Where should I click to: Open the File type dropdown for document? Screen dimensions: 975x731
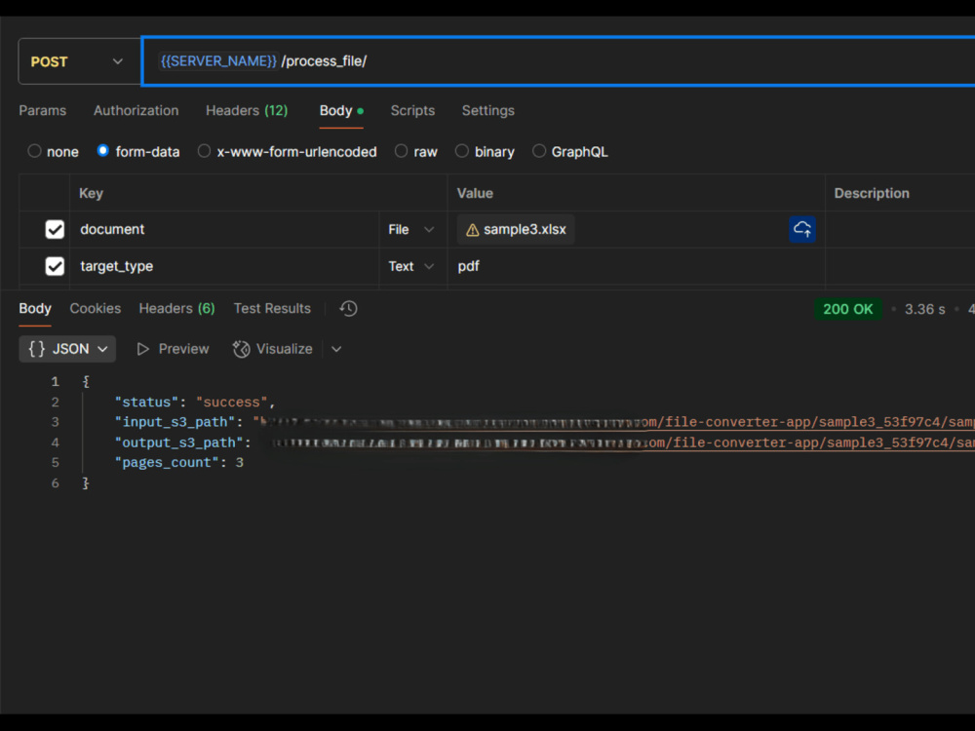pyautogui.click(x=411, y=229)
